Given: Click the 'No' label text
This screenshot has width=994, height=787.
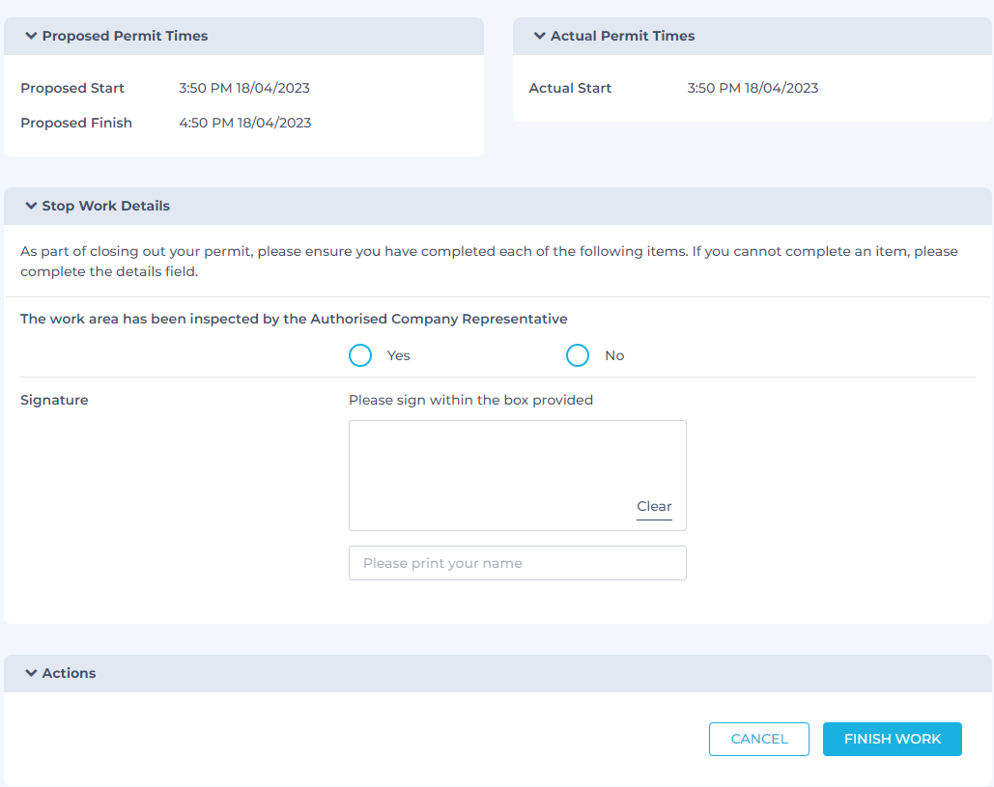Looking at the screenshot, I should (614, 356).
